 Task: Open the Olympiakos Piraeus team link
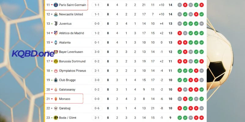coord(72,71)
